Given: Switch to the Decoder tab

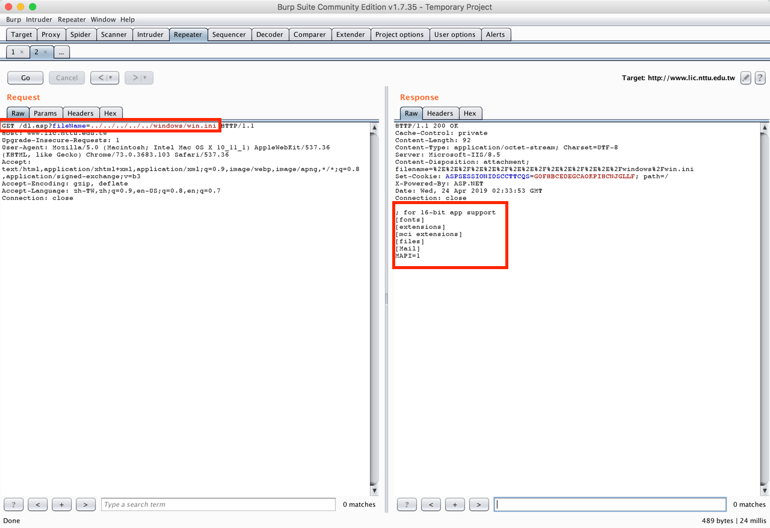Looking at the screenshot, I should click(269, 34).
